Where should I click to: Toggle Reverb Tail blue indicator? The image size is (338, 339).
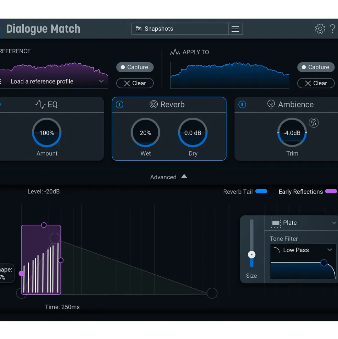[261, 191]
